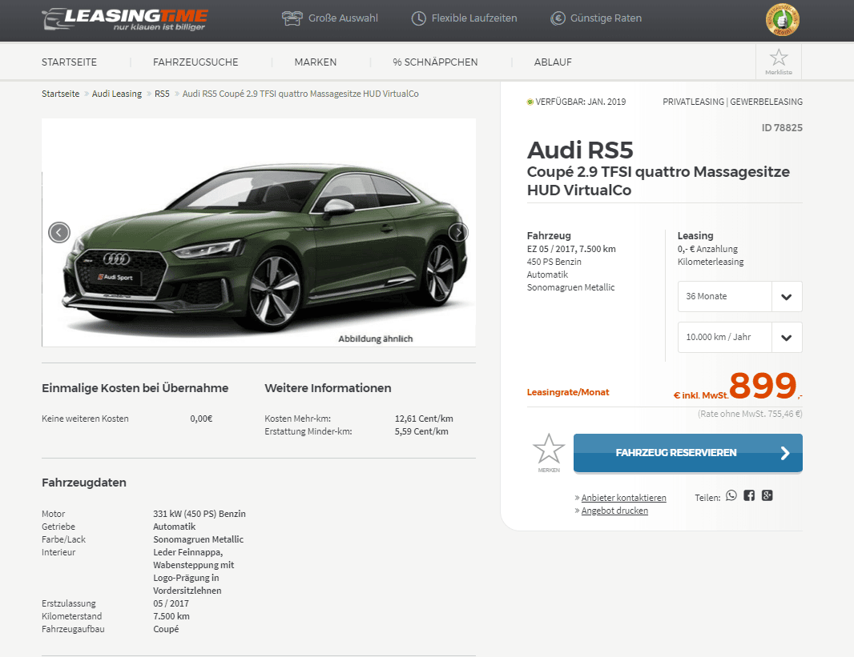The height and width of the screenshot is (657, 854).
Task: Click the Flexible Laufzeiten clock icon
Action: [418, 18]
